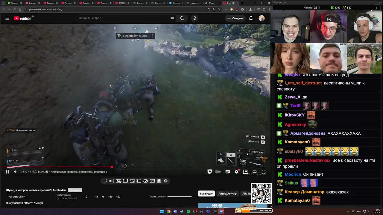Screen dimensions: 383x215
Task: Click the cinema mode filmstrip icon
Action: point(125,181)
